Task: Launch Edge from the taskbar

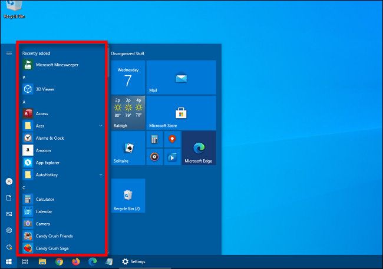Action: pyautogui.click(x=93, y=262)
